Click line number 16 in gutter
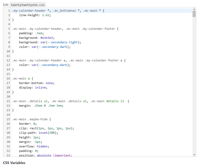Screen dimensions: 199x167 pyautogui.click(x=8, y=78)
